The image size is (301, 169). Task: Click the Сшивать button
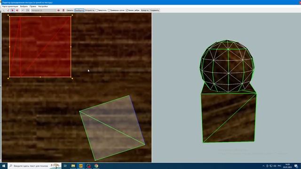(70, 10)
